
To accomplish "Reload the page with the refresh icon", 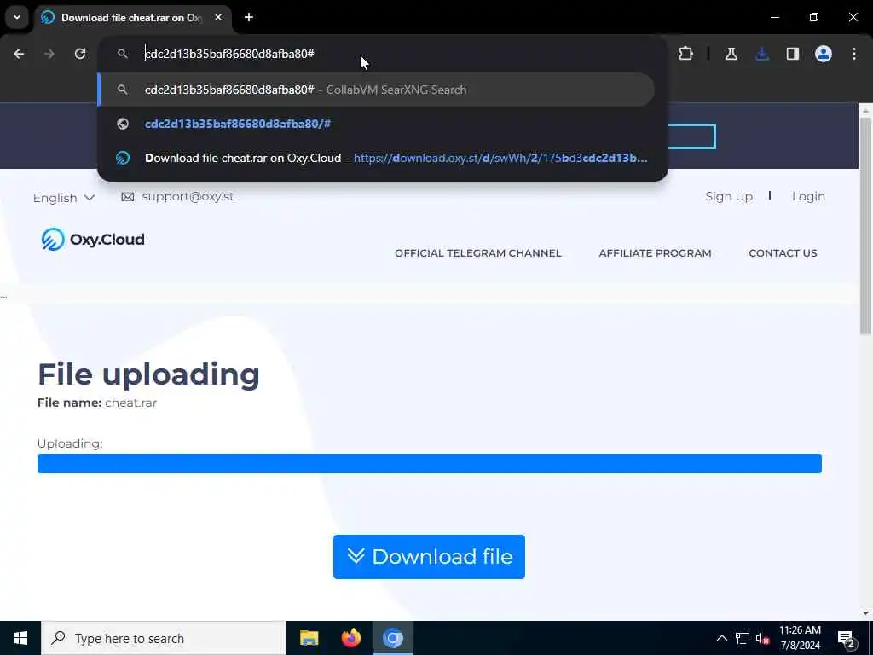I will coord(80,54).
